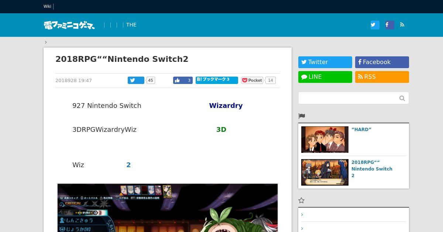443x232 pixels.
Task: View Pocket count 14
Action: (271, 80)
